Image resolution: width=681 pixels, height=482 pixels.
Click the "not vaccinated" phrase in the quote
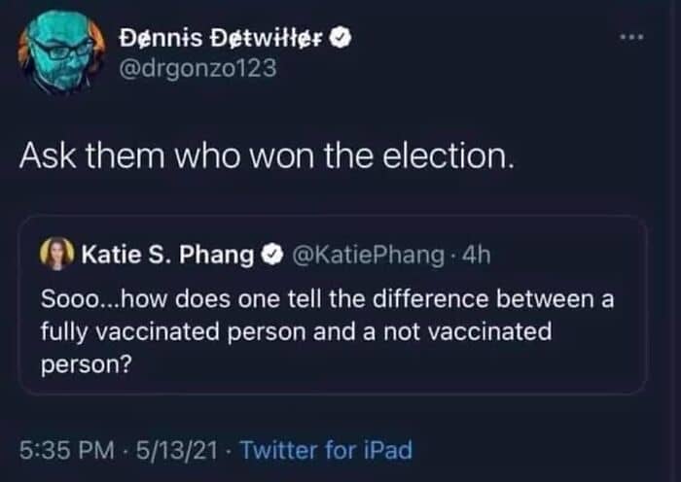coord(477,332)
